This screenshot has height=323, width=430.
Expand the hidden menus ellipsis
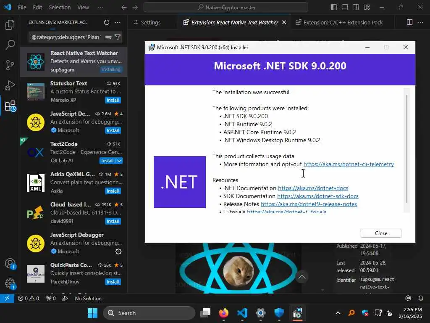(x=100, y=8)
